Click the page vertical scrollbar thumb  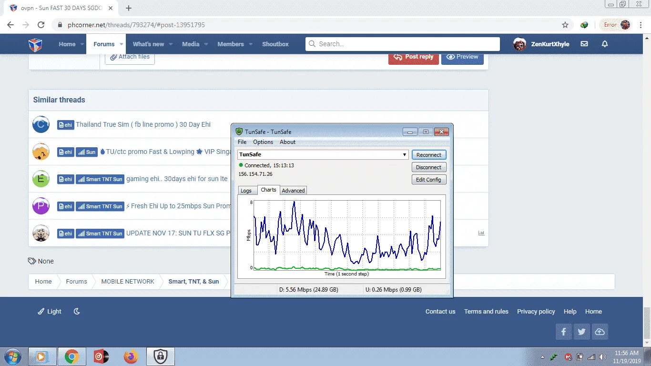647,323
